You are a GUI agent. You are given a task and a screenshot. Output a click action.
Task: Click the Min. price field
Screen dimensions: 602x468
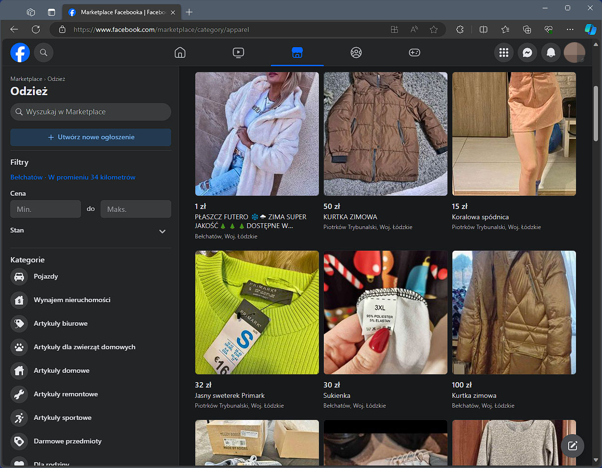(x=46, y=209)
